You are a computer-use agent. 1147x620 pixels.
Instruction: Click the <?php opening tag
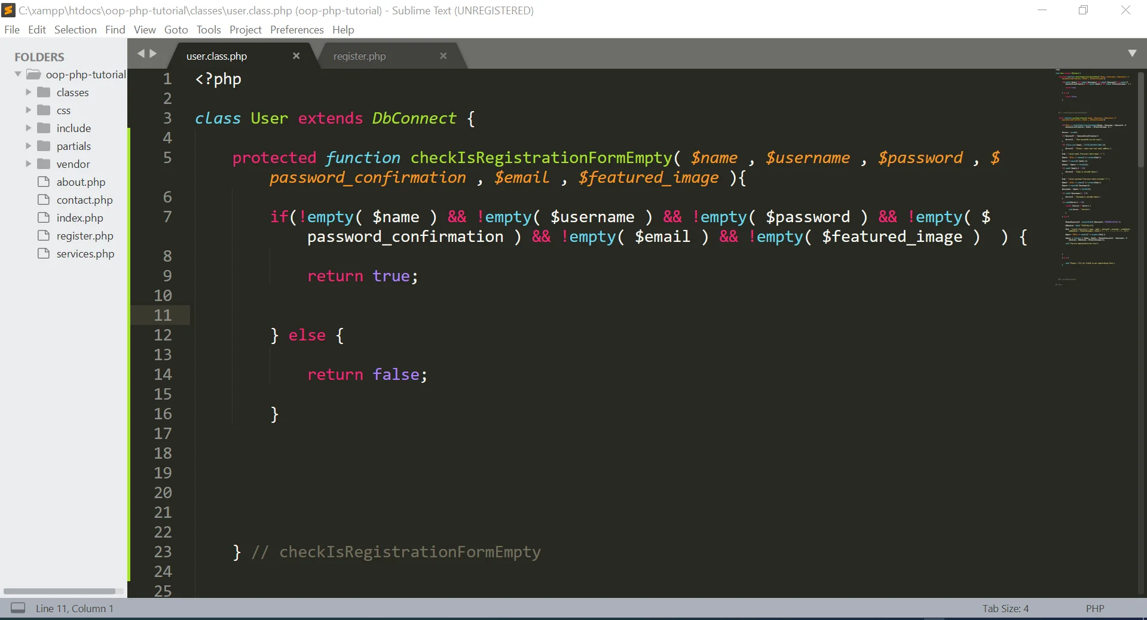click(218, 79)
